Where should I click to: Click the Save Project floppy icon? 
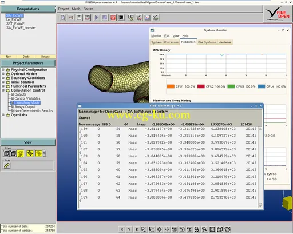pyautogui.click(x=80, y=18)
